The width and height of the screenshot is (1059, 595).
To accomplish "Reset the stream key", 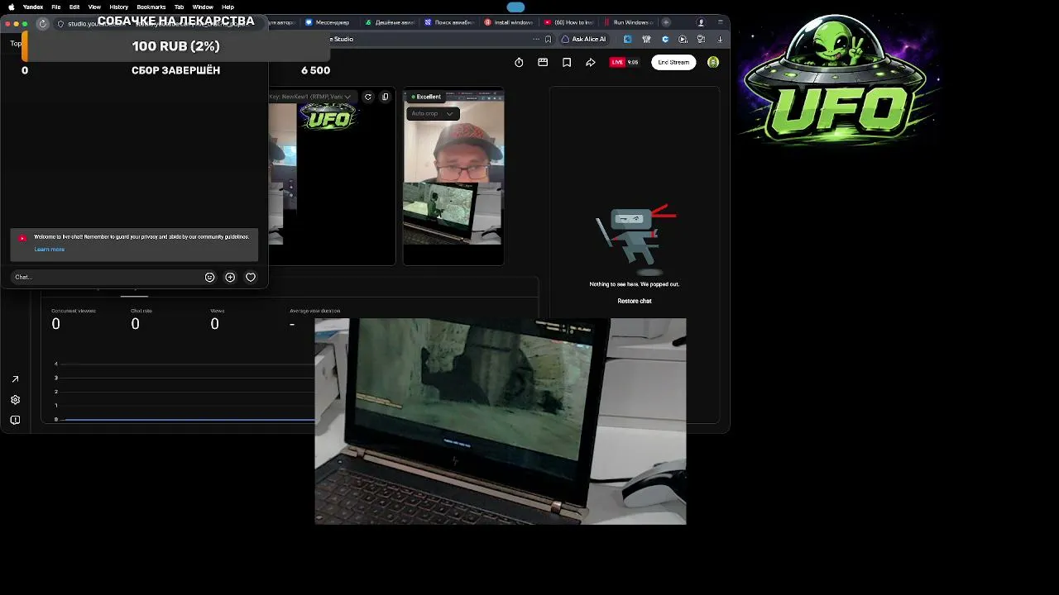I will point(368,97).
